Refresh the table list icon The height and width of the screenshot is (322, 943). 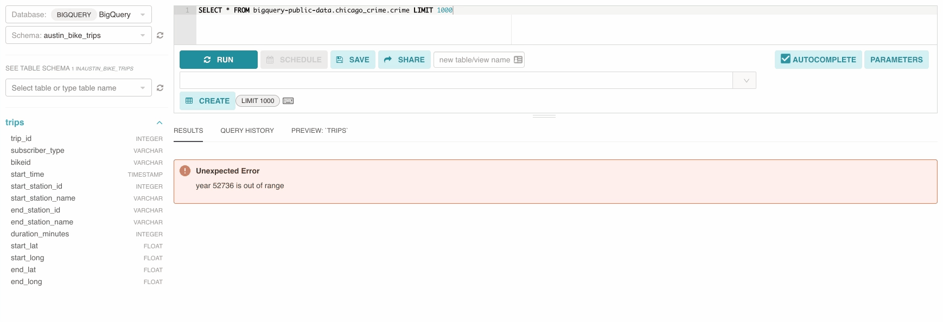(160, 88)
